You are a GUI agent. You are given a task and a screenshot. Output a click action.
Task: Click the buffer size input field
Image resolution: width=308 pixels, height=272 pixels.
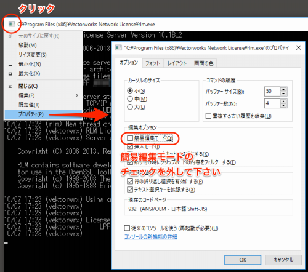coord(272,91)
